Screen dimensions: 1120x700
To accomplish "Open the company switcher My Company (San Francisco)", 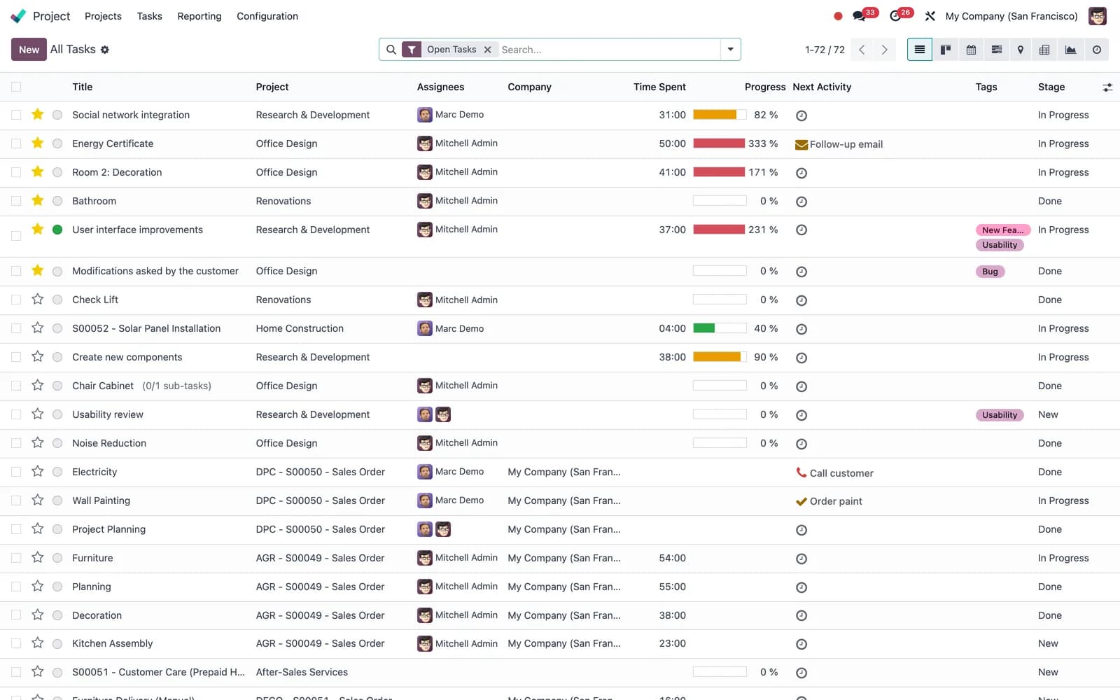I will 1011,16.
